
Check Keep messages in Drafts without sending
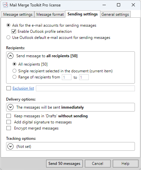click(9, 116)
